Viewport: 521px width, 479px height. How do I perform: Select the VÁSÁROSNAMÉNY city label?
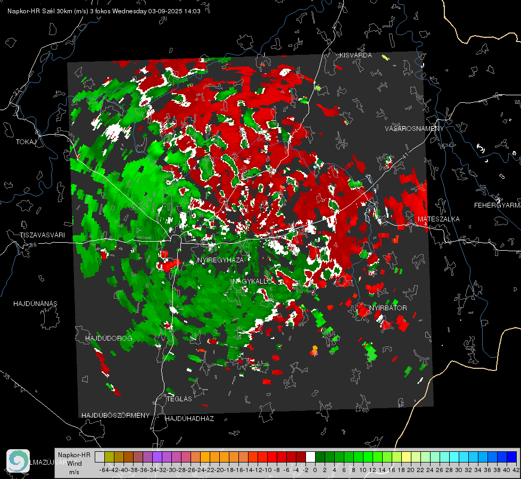tap(415, 129)
